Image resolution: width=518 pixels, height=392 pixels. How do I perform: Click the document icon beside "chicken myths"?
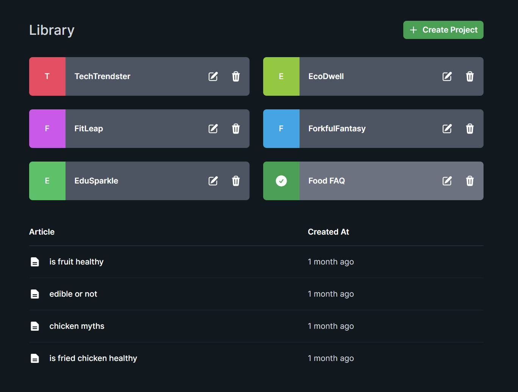[35, 326]
